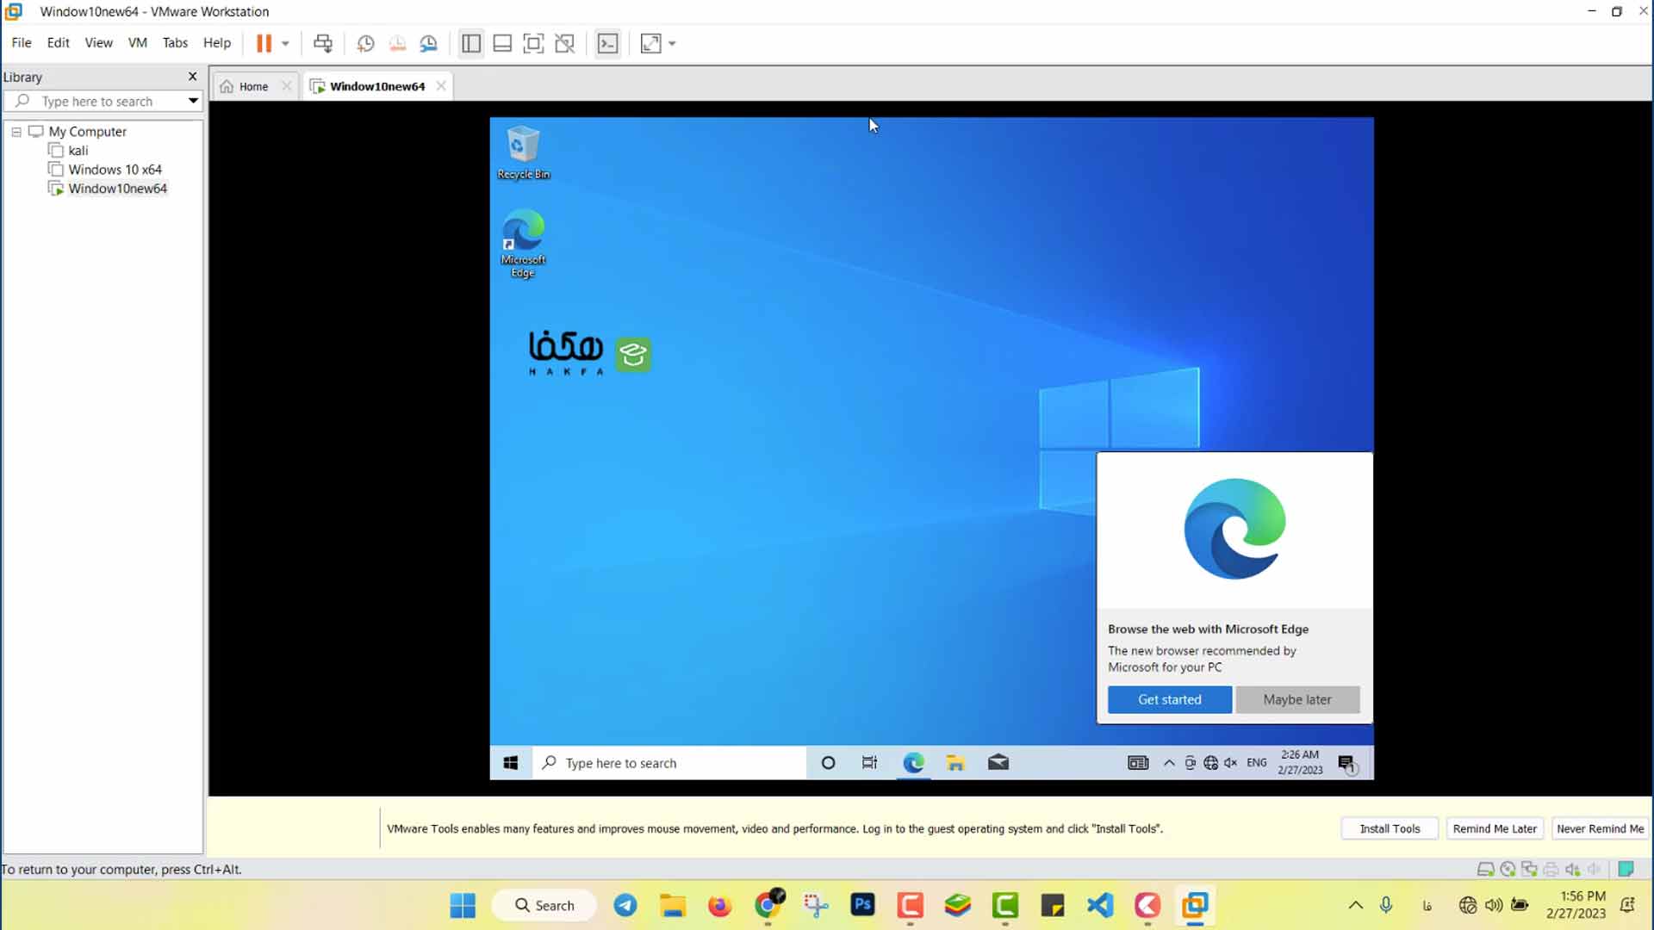Send Ctrl+Alt+Del to the virtual machine
The height and width of the screenshot is (930, 1654).
pos(323,43)
